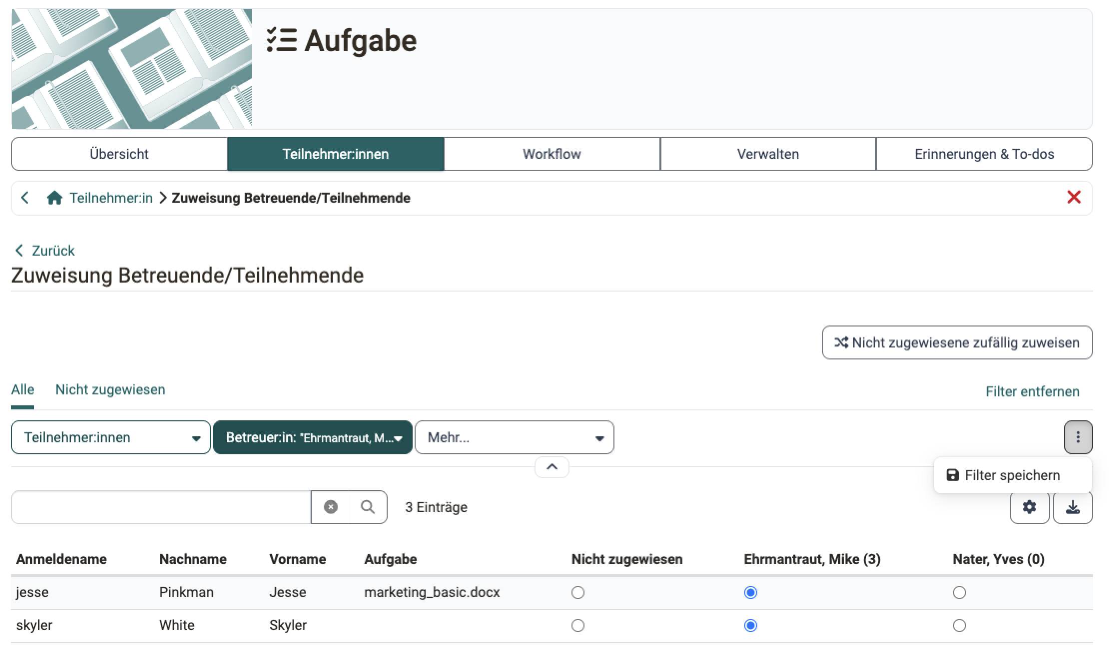Open the Betreuer:in filter dropdown
The image size is (1109, 645).
pos(313,438)
